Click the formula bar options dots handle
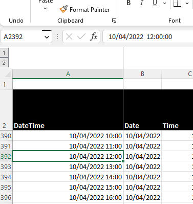 [57, 36]
